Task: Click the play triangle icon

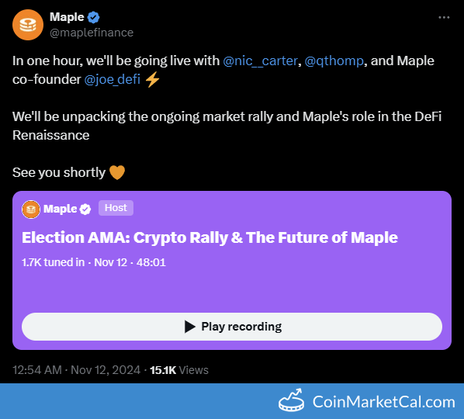Action: pos(189,327)
